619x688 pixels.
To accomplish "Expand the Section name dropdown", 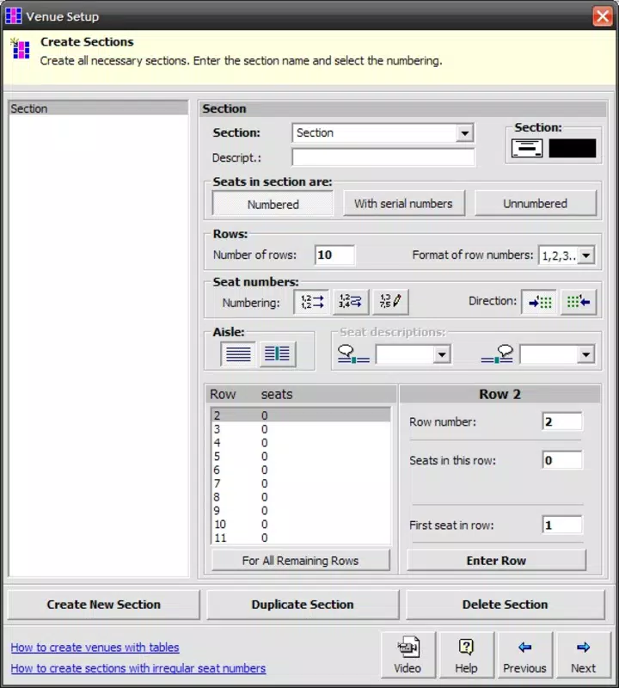I will tap(464, 132).
